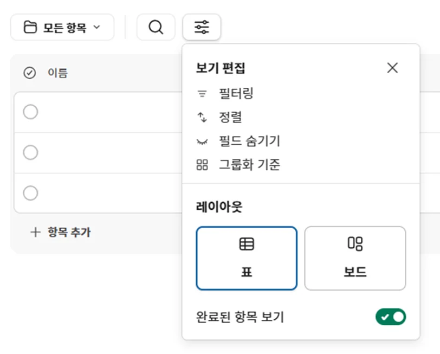Switch to the 보드 board layout
This screenshot has width=440, height=354.
click(x=355, y=258)
